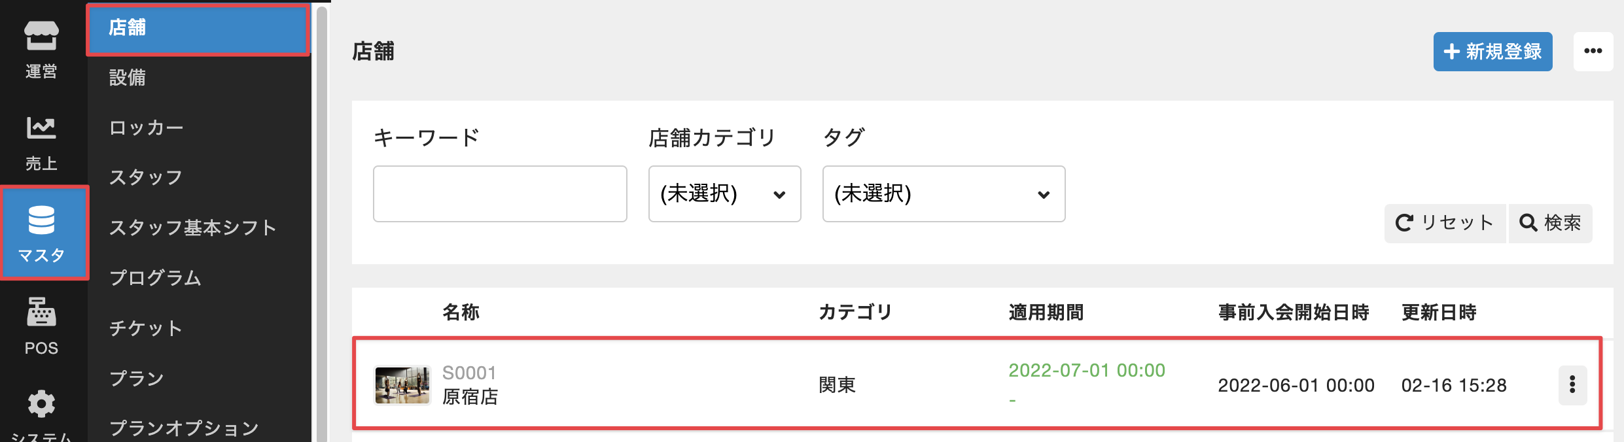Click the 新規登録 button
Viewport: 1624px width, 442px height.
pyautogui.click(x=1492, y=51)
